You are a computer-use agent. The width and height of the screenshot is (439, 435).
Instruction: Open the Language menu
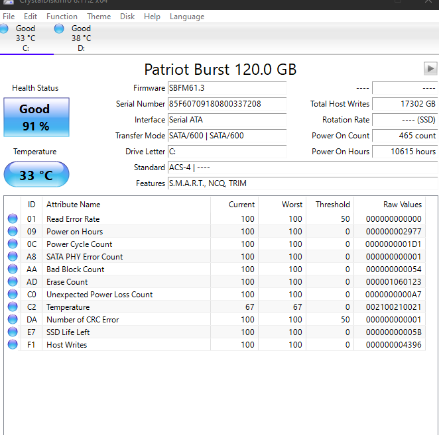[187, 17]
